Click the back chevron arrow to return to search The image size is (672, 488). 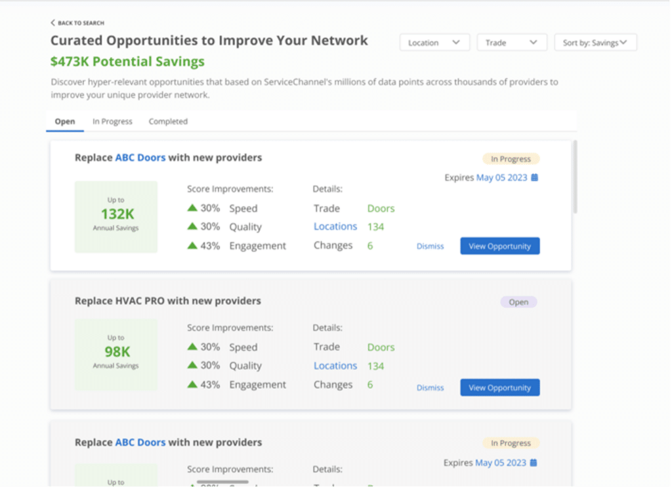click(x=52, y=22)
